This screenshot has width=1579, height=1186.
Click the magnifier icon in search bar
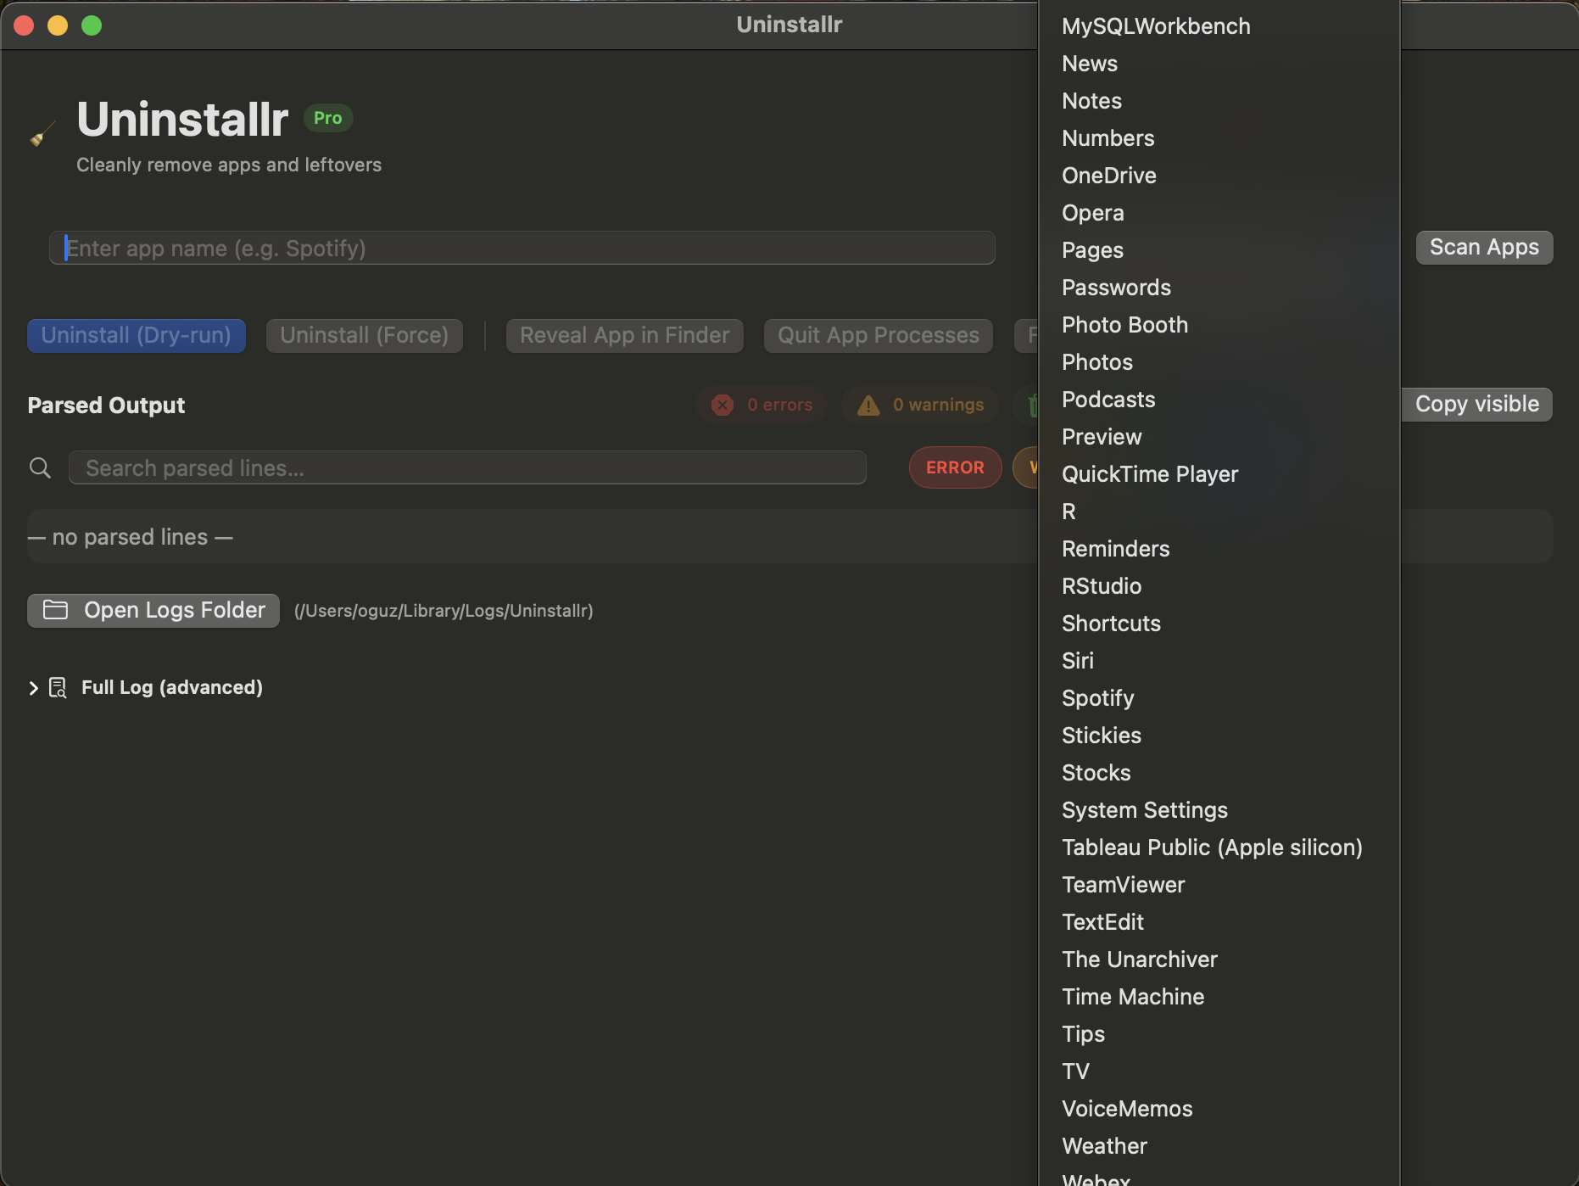click(x=40, y=467)
